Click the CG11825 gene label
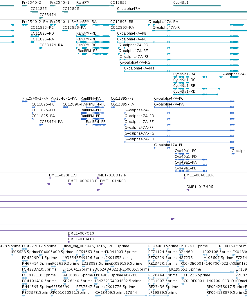Viewport: 247px width, 297px height. pos(39,9)
